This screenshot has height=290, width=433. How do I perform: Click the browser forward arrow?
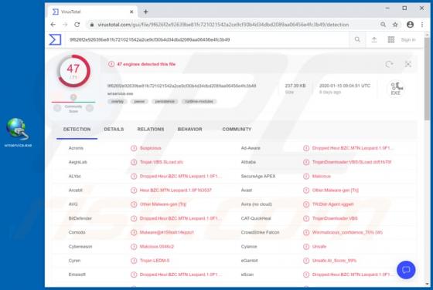[65, 25]
